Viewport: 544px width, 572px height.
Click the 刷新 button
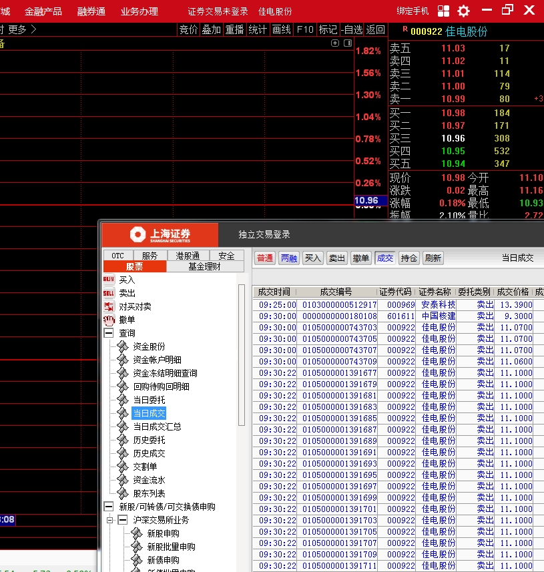[x=433, y=258]
